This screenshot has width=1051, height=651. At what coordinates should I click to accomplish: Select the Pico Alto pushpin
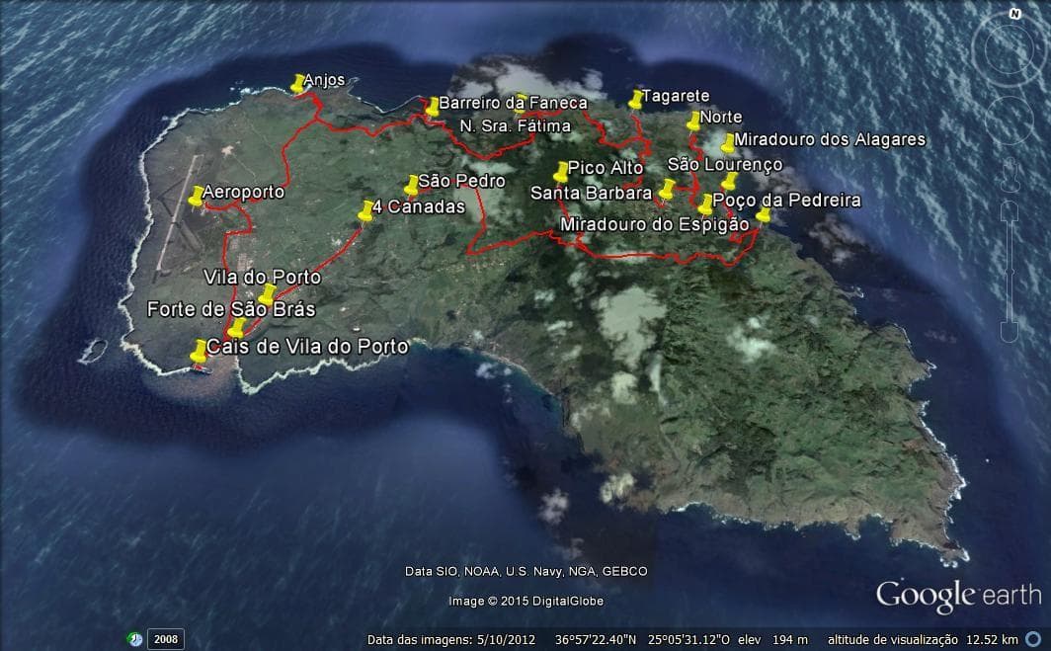point(561,172)
